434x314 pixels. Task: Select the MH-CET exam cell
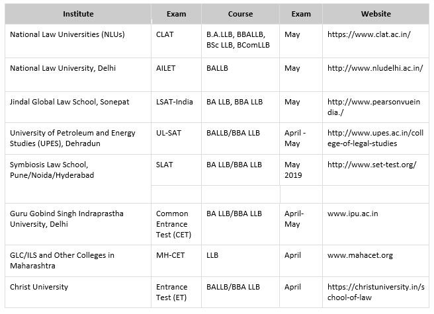point(170,255)
